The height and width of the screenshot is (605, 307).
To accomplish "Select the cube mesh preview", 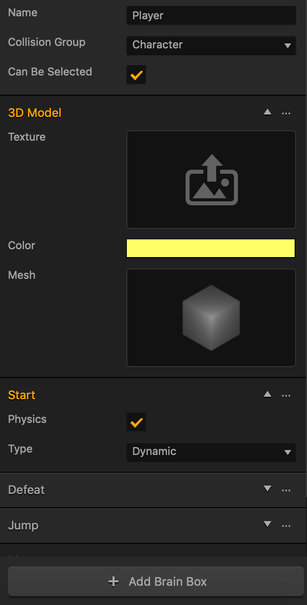I will click(211, 318).
